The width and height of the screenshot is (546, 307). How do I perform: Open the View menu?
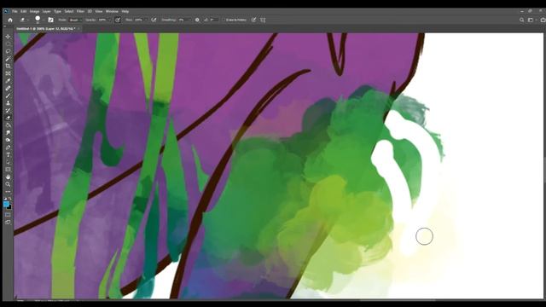tap(99, 11)
